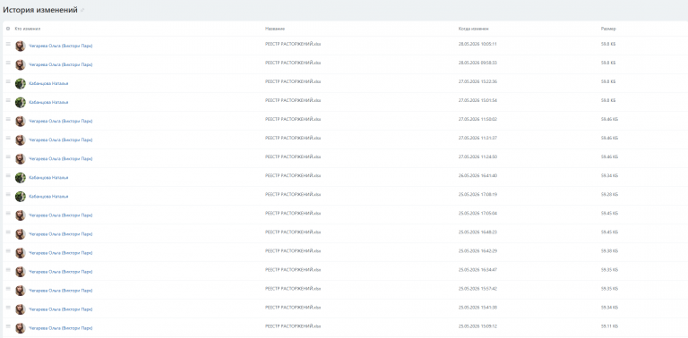Open Чегарева Ольга profile in 28.05.2026 09:58:33 row
Image resolution: width=688 pixels, height=338 pixels.
(61, 64)
